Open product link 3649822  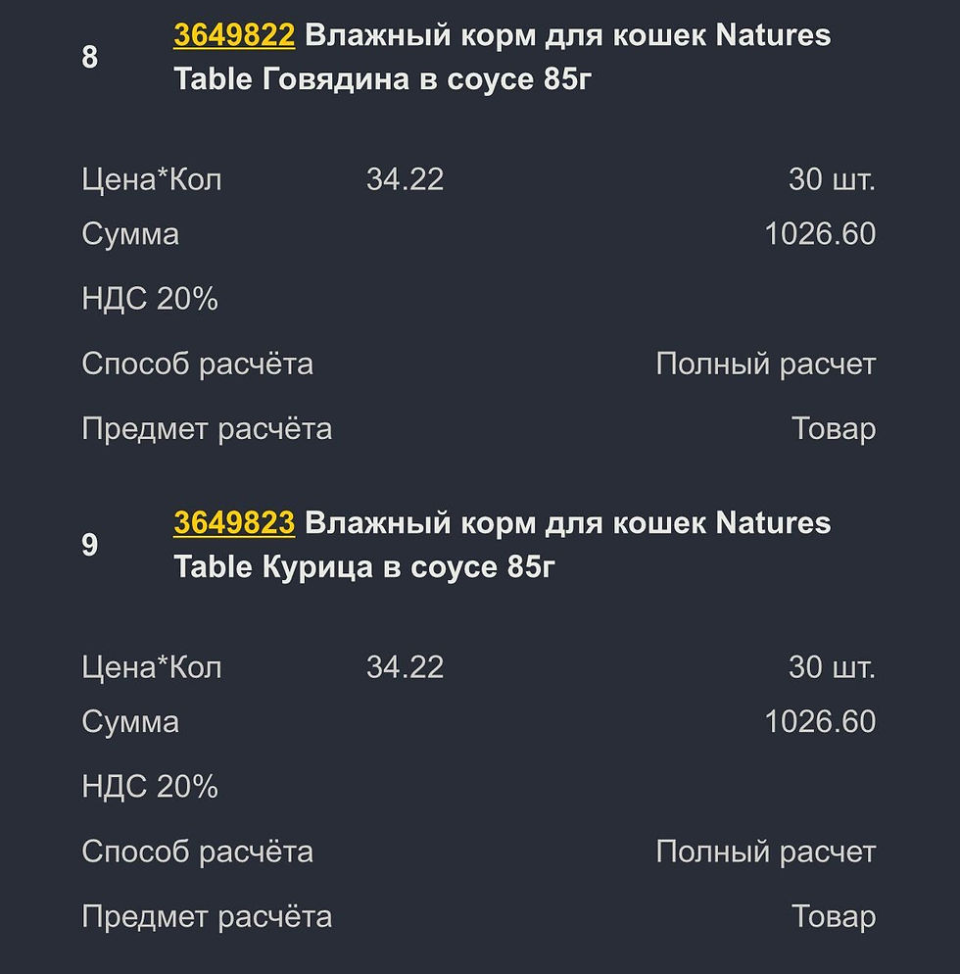coord(234,36)
